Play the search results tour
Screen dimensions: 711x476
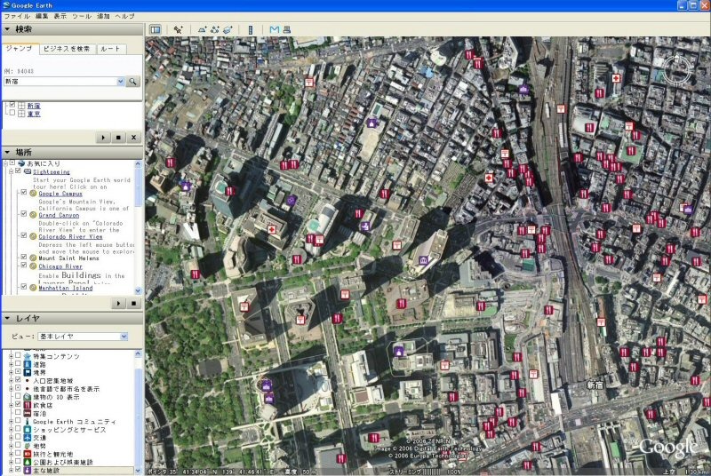pos(103,138)
